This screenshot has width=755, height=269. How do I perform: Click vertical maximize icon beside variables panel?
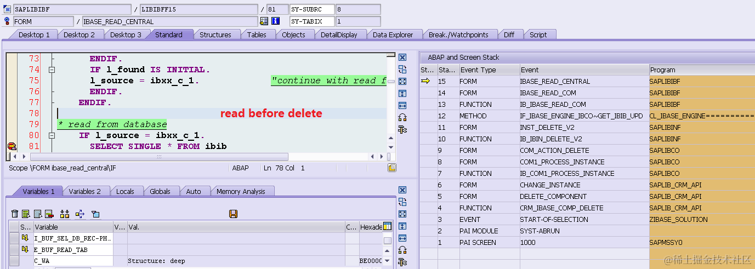pos(402,226)
